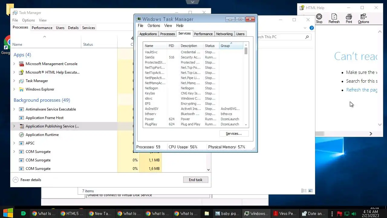
Task: Select Windows Explorer app row icon
Action: pyautogui.click(x=21, y=89)
